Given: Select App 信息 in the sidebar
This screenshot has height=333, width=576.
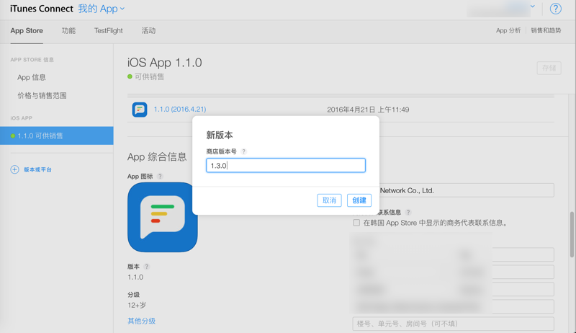Looking at the screenshot, I should pos(32,77).
